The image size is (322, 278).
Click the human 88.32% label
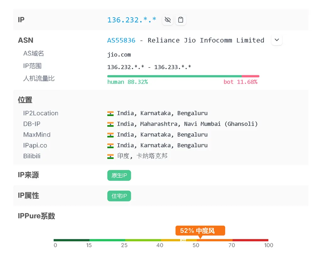tap(128, 82)
